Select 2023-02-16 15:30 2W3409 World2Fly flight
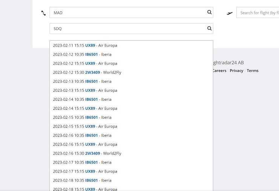The image size is (279, 191). click(x=131, y=153)
